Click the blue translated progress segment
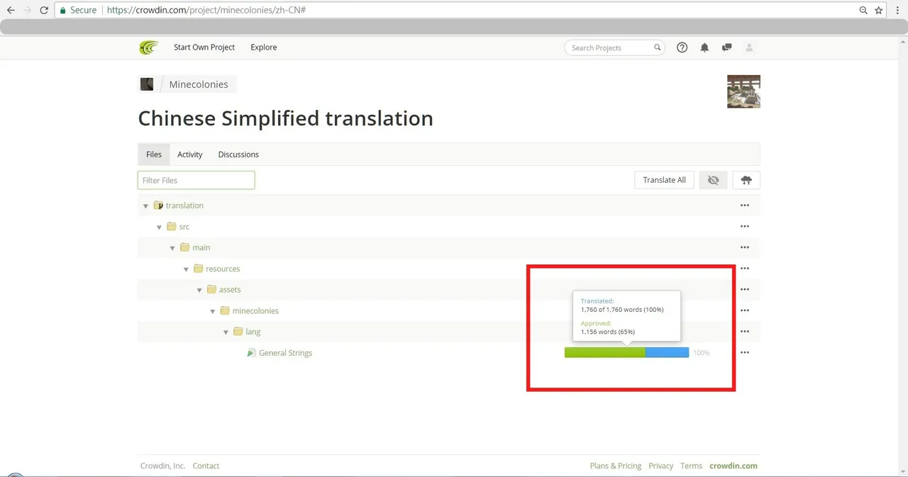The height and width of the screenshot is (477, 908). click(x=668, y=352)
